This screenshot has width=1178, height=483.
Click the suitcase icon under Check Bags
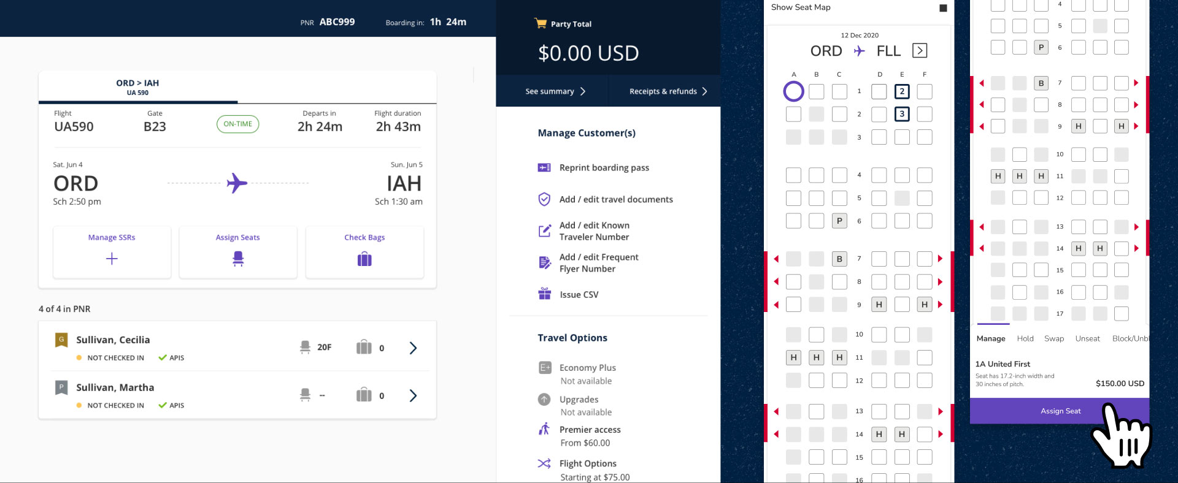tap(364, 259)
